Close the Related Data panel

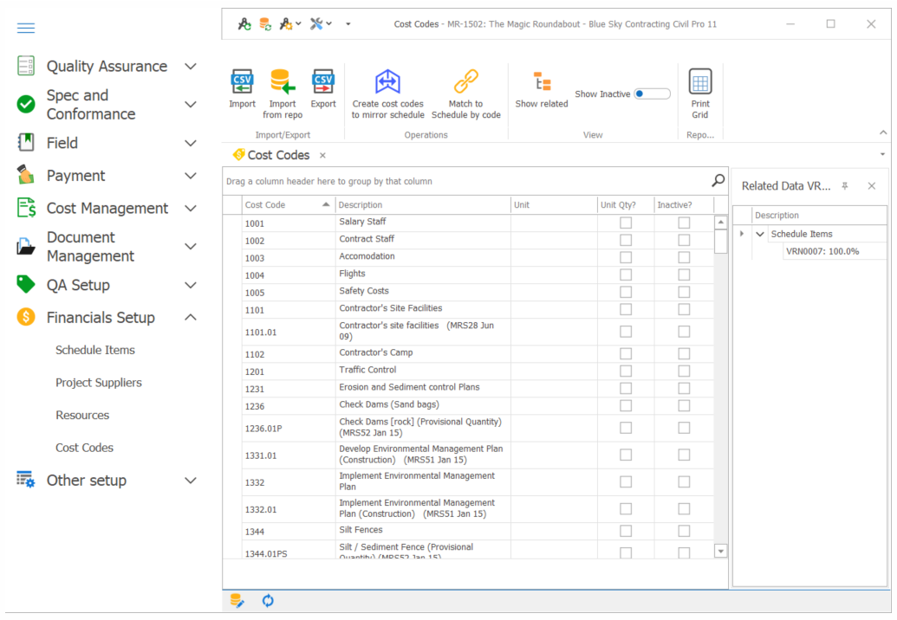pos(872,185)
